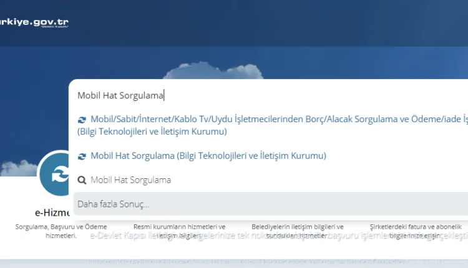
Task: Click the e-Hizmetler heading
Action: pos(52,213)
